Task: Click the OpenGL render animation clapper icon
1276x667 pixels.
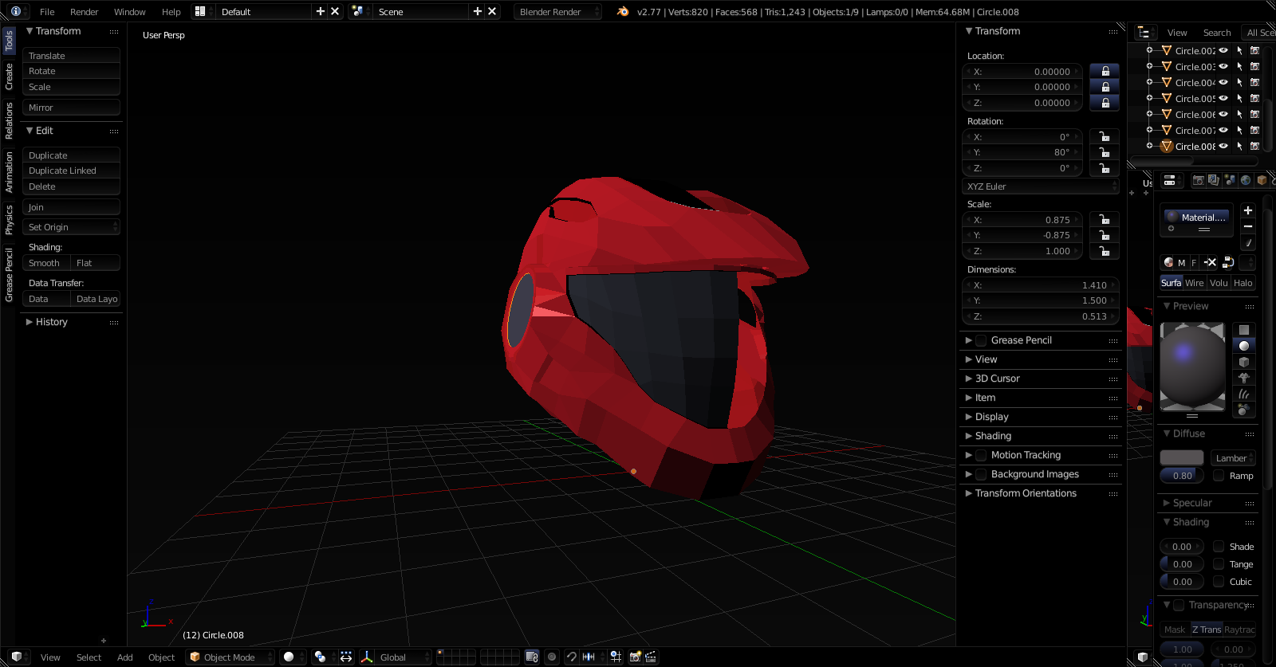Action: 651,657
